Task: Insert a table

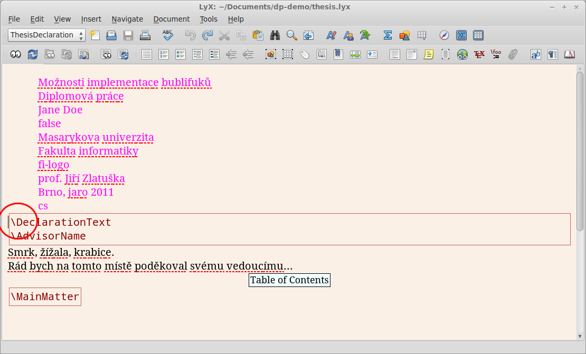Action: [422, 35]
